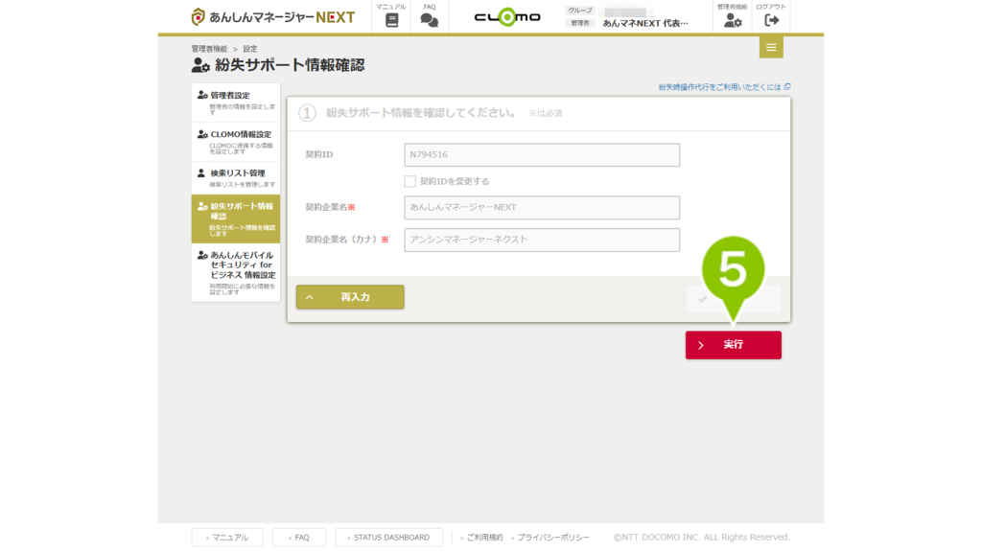The image size is (982, 552).
Task: Open the プライバシーポリシー footer link
Action: click(x=553, y=538)
